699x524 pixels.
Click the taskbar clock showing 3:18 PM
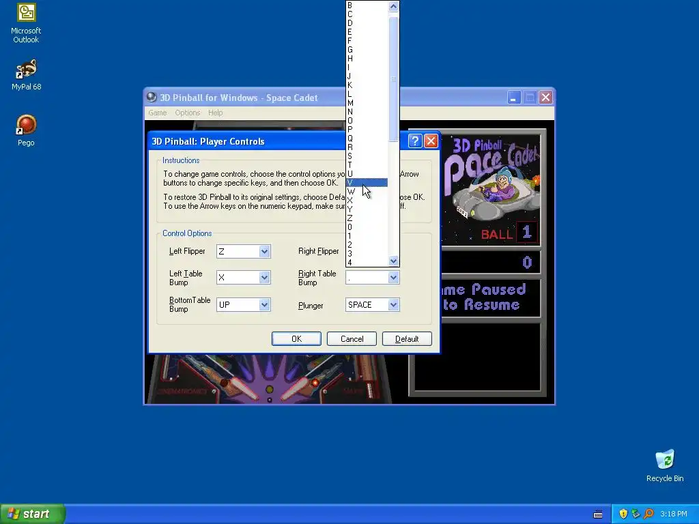pyautogui.click(x=674, y=514)
